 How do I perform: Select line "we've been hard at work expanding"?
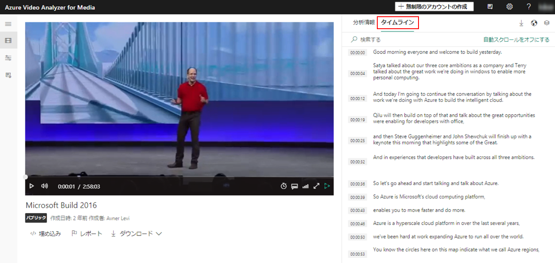coord(449,236)
